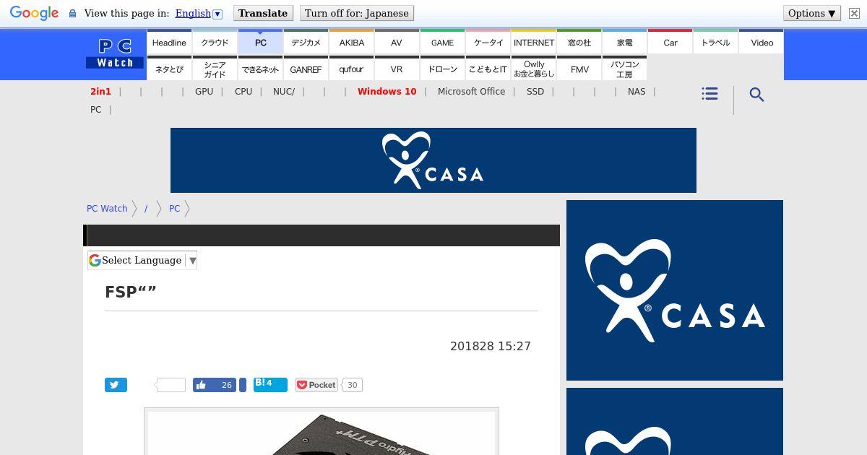Close the Google Translate bar
This screenshot has width=867, height=455.
coord(854,13)
